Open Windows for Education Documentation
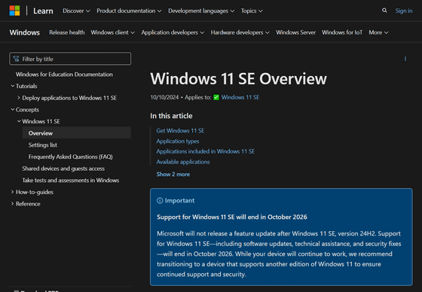The width and height of the screenshot is (422, 292). click(x=64, y=75)
